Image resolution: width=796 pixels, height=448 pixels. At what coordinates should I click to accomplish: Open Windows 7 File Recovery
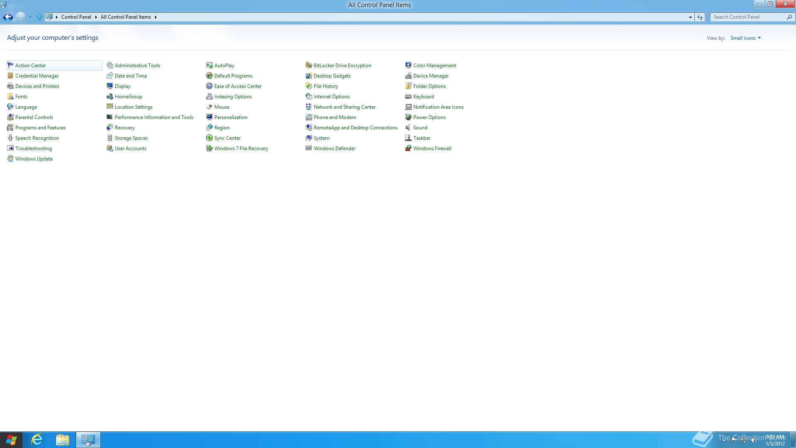[241, 149]
